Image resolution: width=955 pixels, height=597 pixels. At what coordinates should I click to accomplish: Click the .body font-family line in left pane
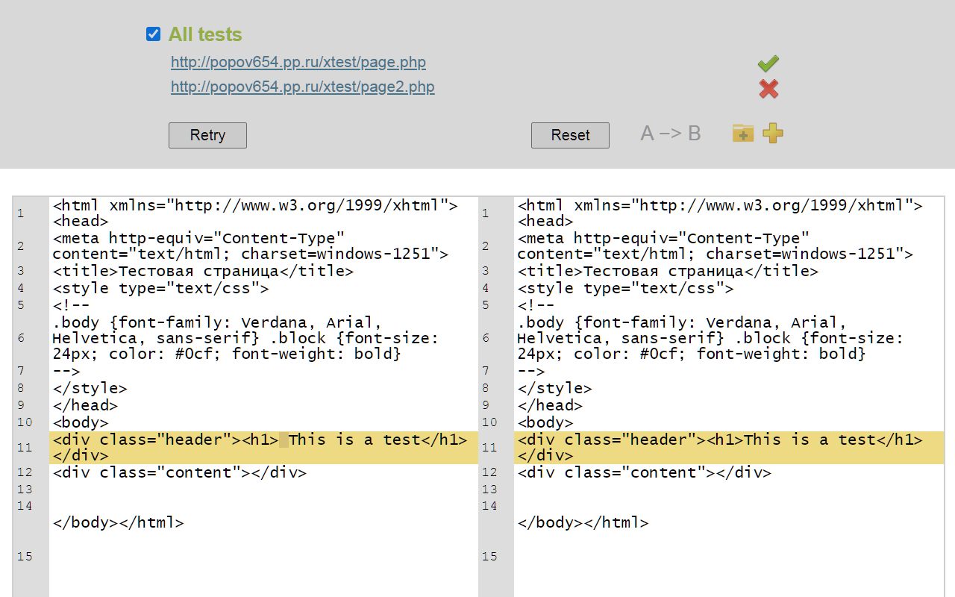[x=246, y=338]
